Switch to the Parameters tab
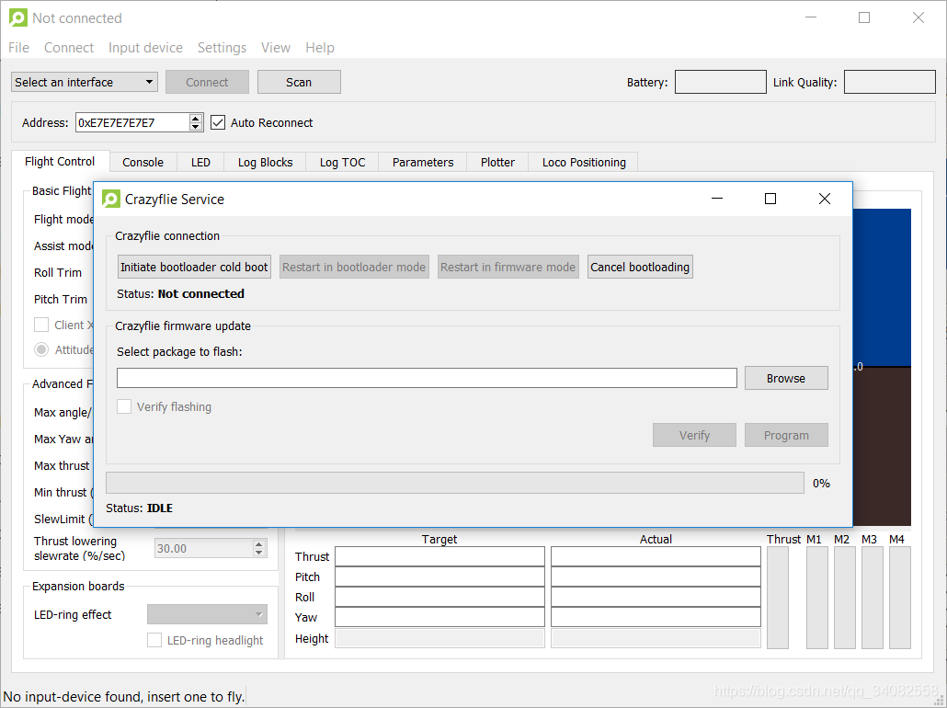This screenshot has height=708, width=947. [423, 163]
